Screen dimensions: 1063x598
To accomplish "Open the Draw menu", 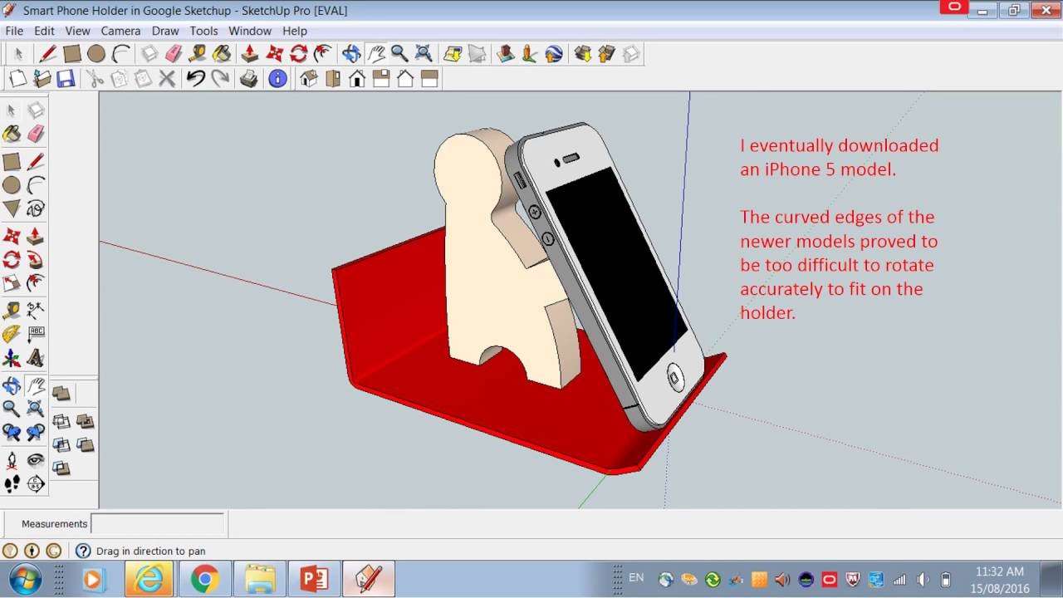I will click(x=165, y=31).
